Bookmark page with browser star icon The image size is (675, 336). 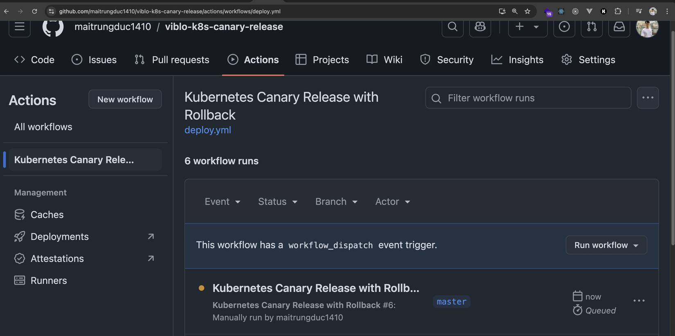[527, 11]
